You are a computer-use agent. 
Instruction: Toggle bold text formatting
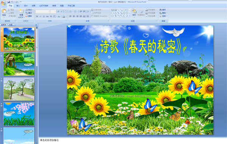coord(37,17)
